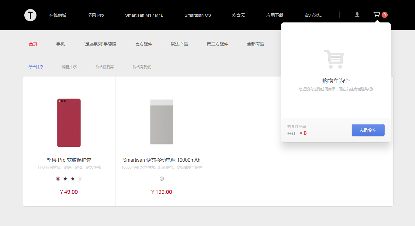Open the user account icon
This screenshot has height=226, width=415.
tap(357, 15)
